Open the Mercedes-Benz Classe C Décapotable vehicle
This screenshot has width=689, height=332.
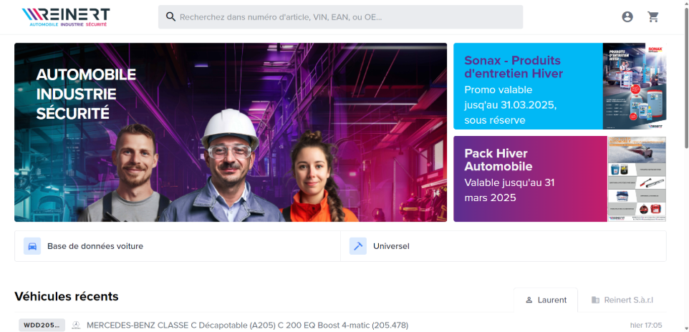click(247, 326)
